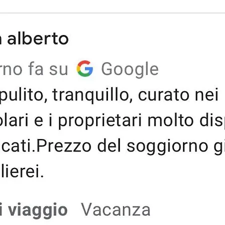Click the divider line above the review
Viewport: 225px width, 225px height.
[112, 13]
